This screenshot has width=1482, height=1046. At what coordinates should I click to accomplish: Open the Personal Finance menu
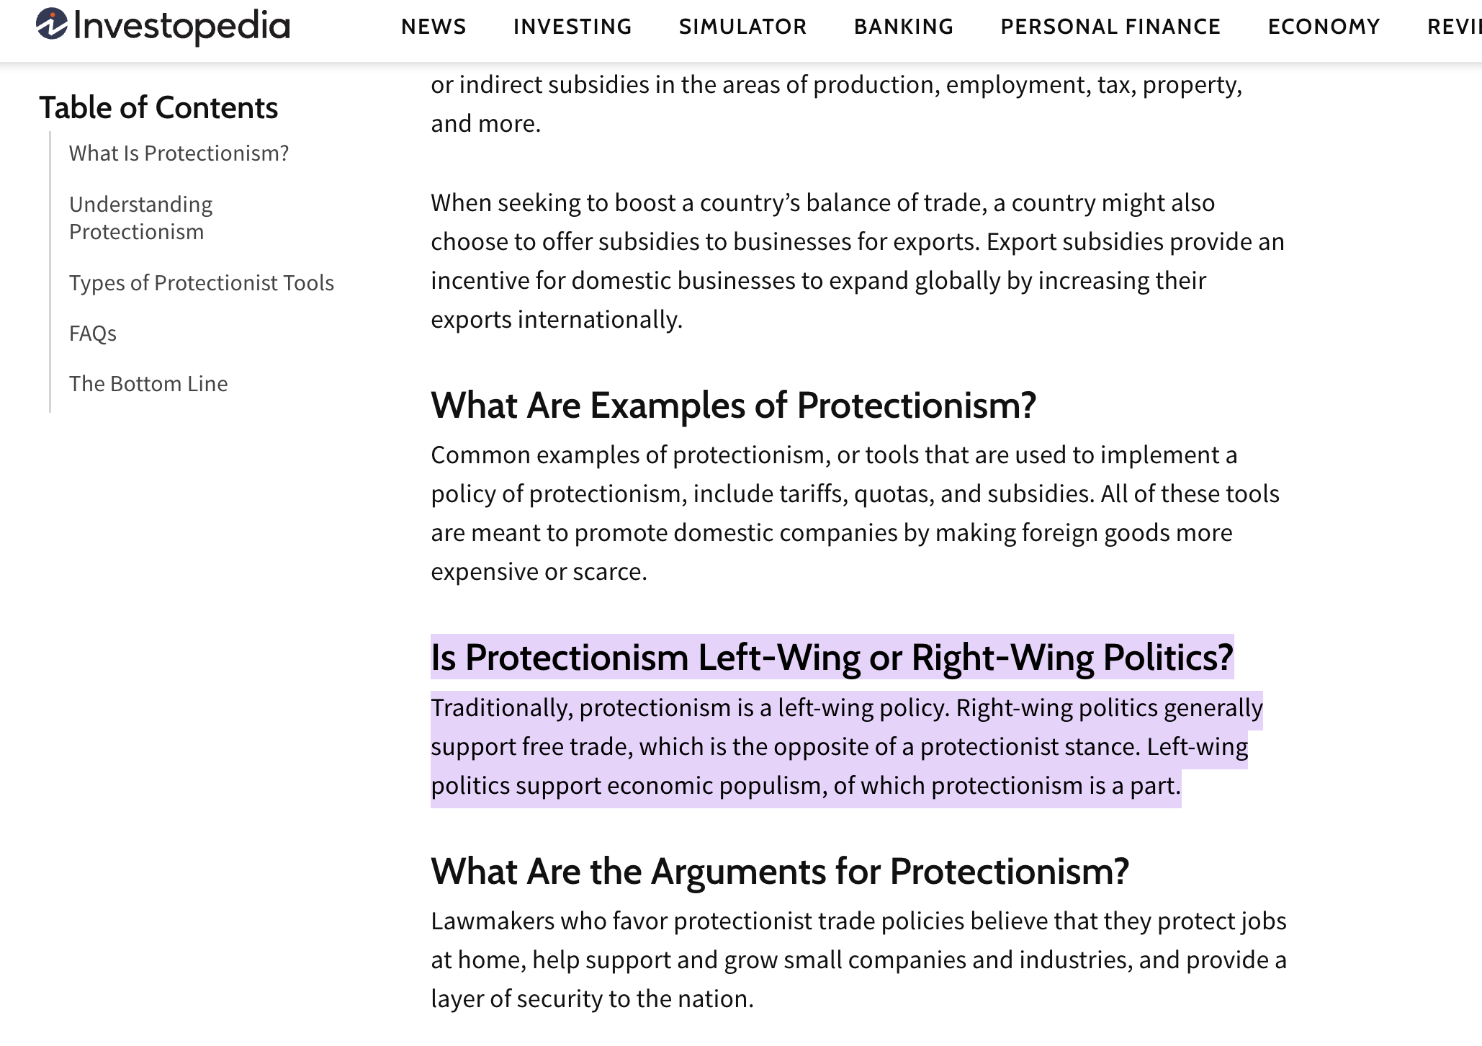[1110, 27]
